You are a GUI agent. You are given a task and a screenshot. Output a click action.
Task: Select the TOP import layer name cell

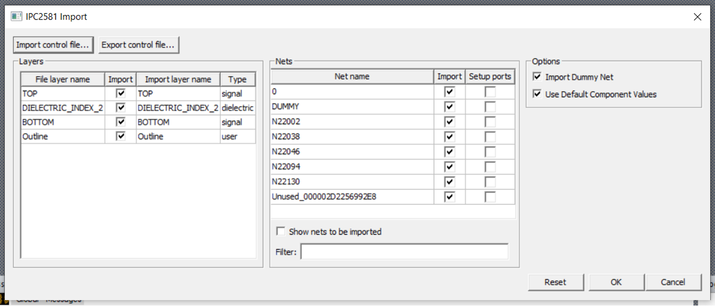tap(177, 93)
